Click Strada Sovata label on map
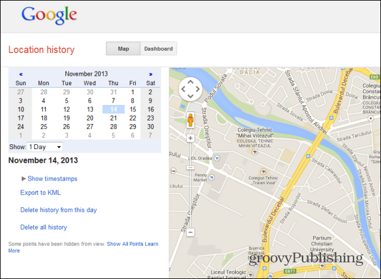 (x=290, y=113)
